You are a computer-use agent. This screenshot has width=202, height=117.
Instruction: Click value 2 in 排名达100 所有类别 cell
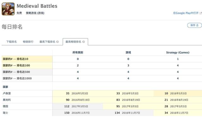pos(78,65)
